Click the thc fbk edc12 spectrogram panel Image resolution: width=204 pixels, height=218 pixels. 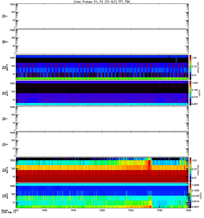[x=102, y=170]
